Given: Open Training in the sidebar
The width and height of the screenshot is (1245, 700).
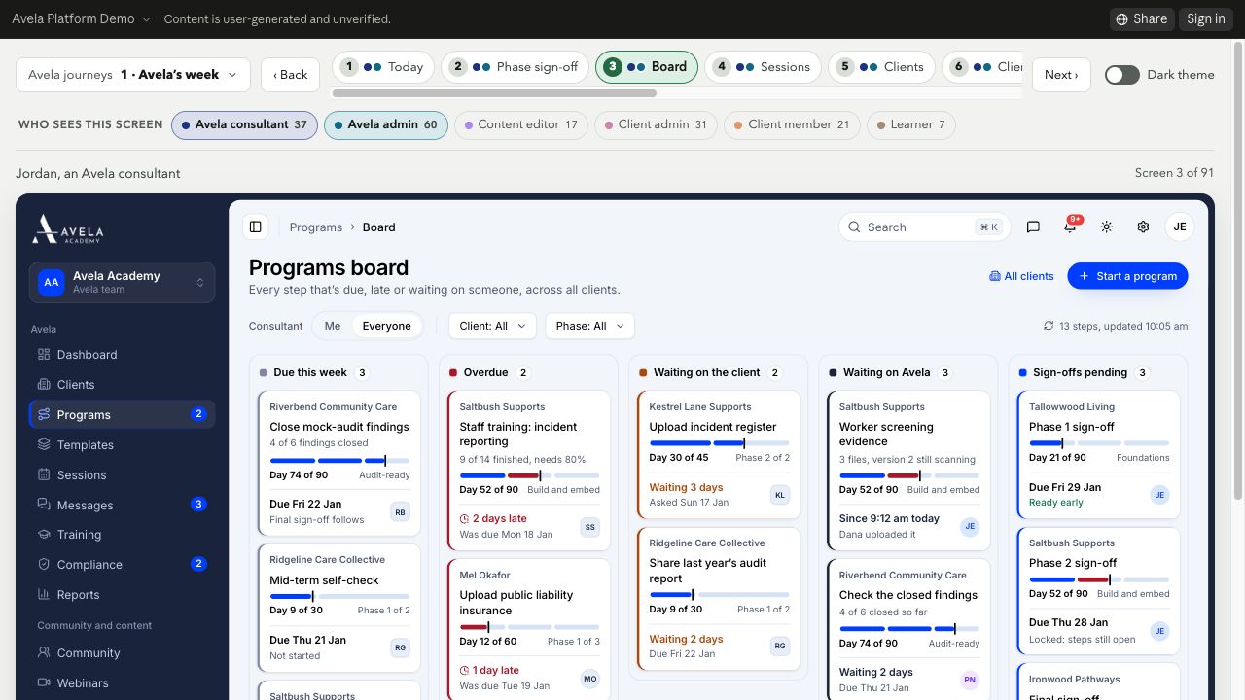Looking at the screenshot, I should point(123,535).
